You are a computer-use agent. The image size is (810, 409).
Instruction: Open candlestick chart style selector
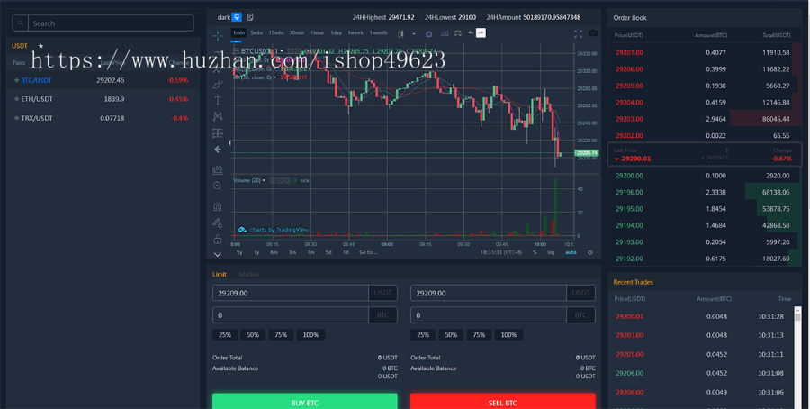(x=400, y=33)
